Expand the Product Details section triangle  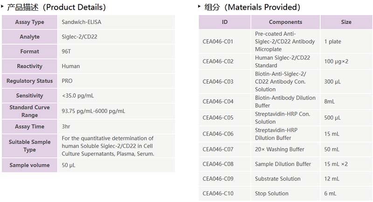tap(4, 6)
